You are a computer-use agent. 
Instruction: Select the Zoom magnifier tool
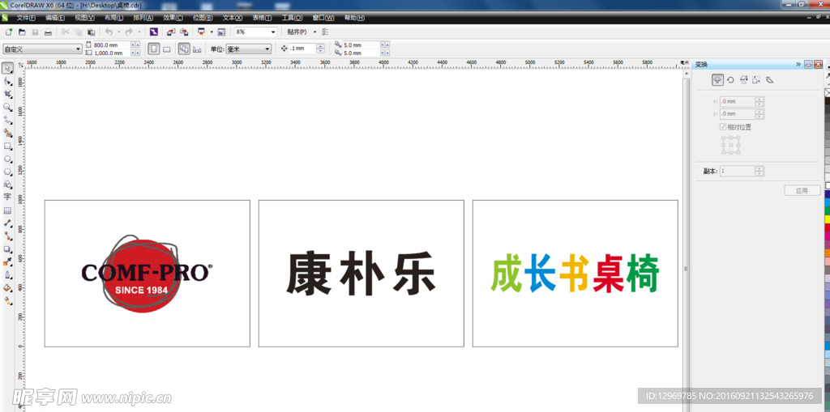point(7,107)
